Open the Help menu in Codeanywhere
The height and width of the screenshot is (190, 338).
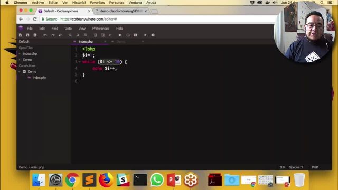pyautogui.click(x=119, y=28)
